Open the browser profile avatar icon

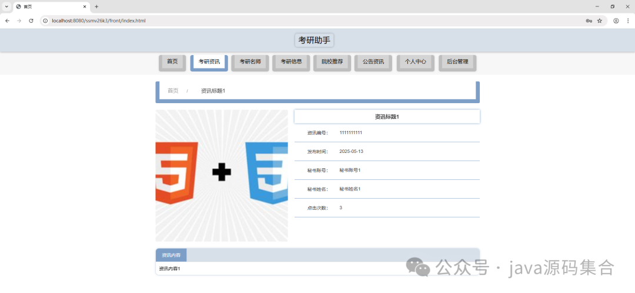tap(616, 21)
